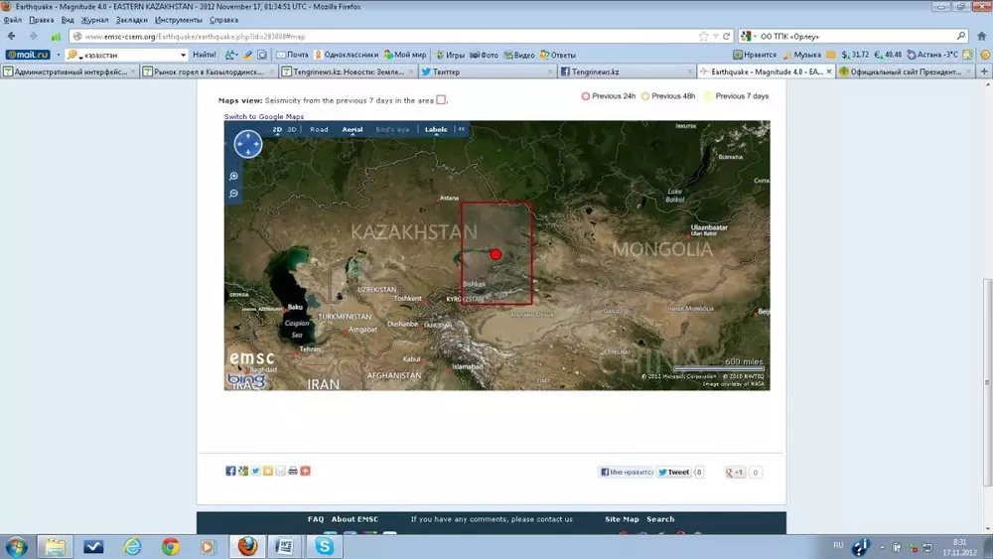Click the Tweet share button
Viewport: 993px width, 559px height.
tap(673, 473)
